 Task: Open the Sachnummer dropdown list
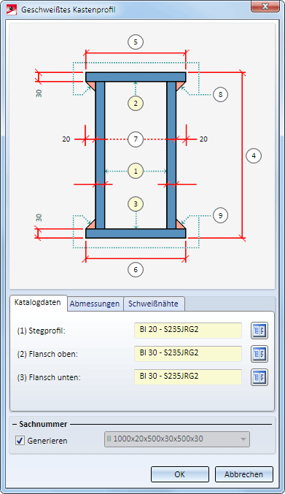point(177,439)
